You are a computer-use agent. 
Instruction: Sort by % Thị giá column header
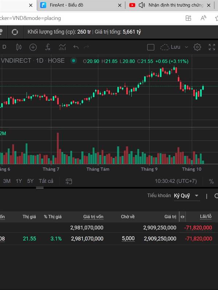(53, 217)
